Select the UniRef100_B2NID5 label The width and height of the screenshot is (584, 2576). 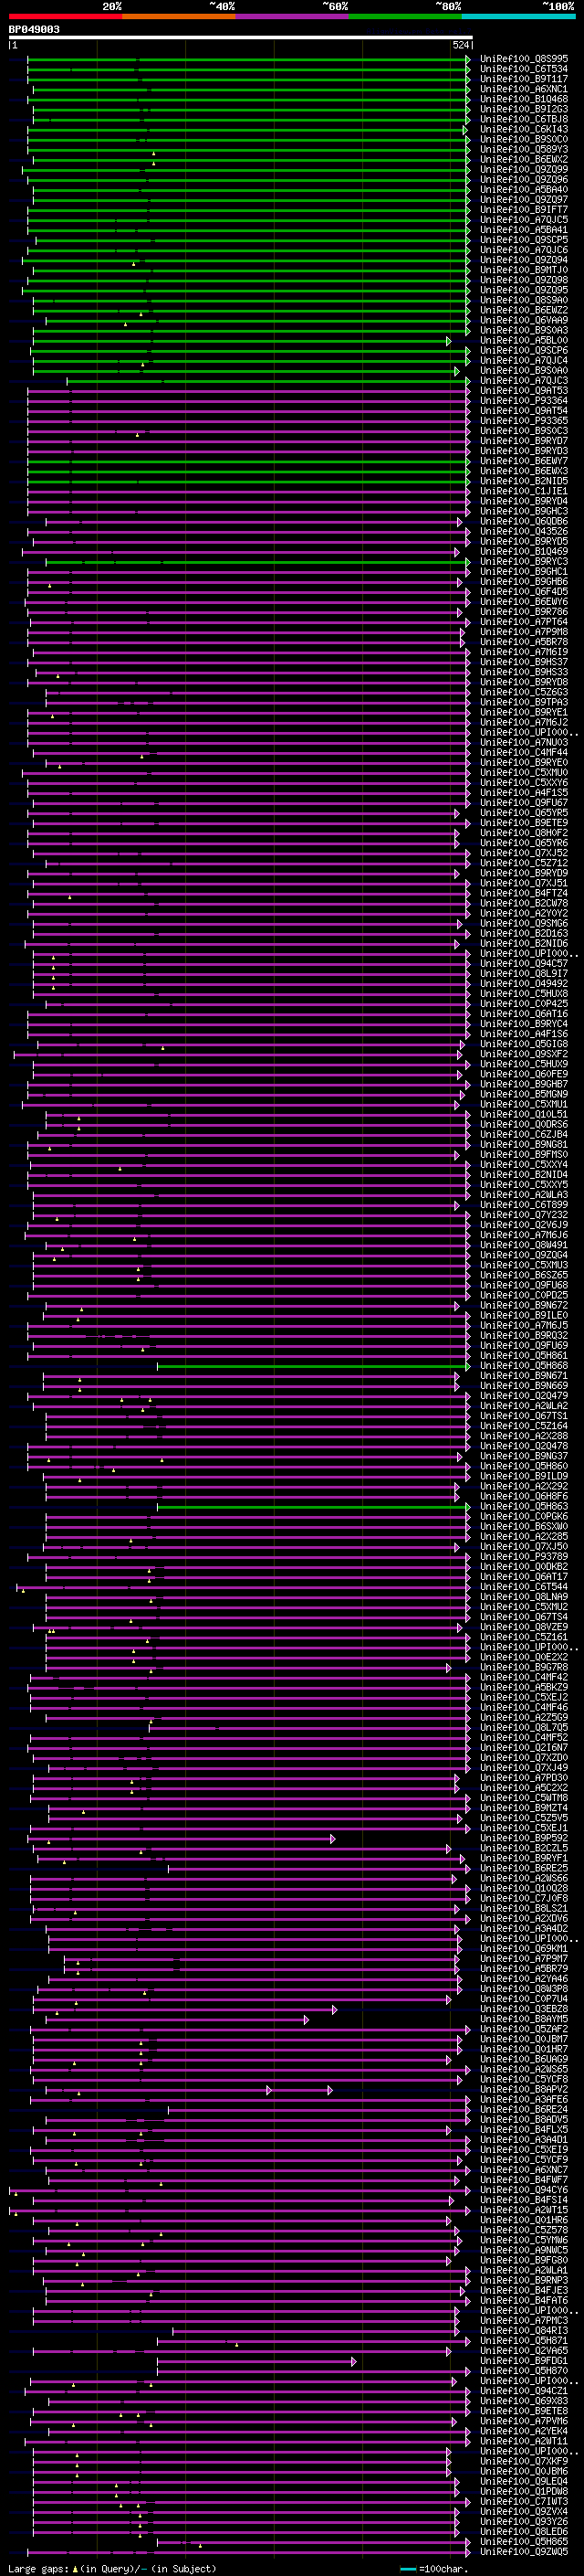[x=524, y=481]
